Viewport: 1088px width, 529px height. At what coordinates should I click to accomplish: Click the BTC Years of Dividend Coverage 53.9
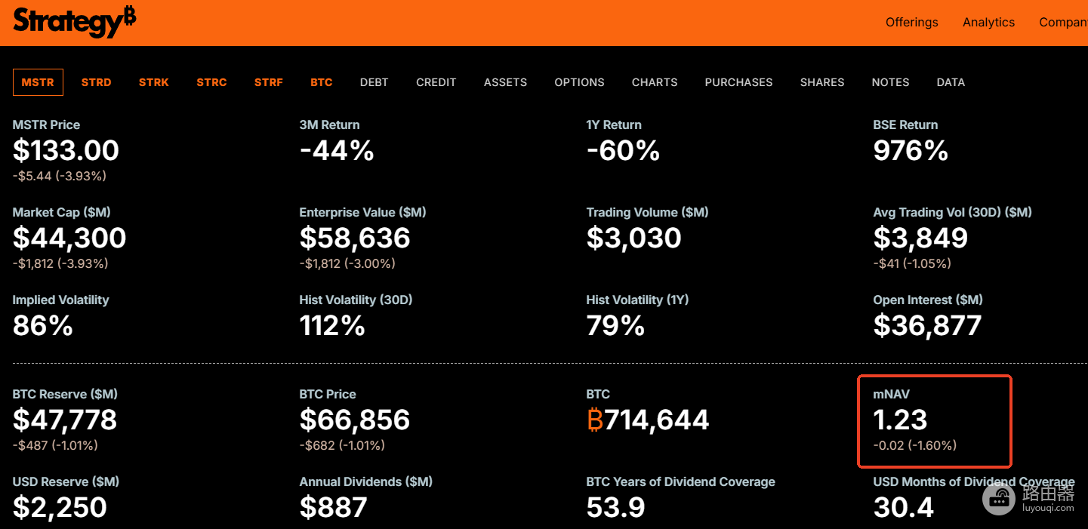[x=615, y=507]
